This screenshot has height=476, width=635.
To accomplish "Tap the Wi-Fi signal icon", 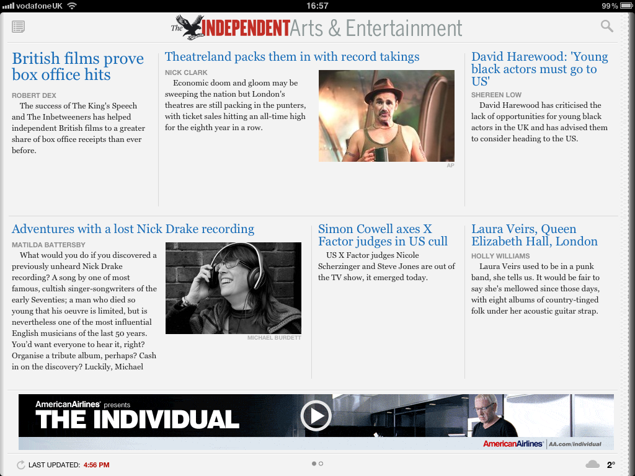I will pos(72,6).
